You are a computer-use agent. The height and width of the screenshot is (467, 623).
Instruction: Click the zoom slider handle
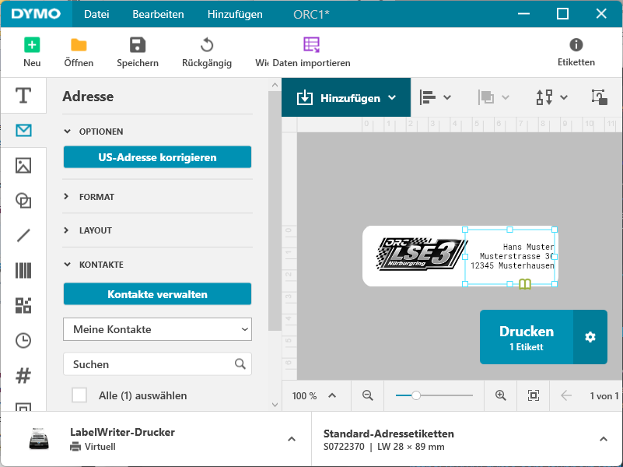tap(416, 395)
